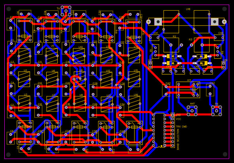Image resolution: width=234 pixels, height=163 pixels.
Task: Select inductor U6
Action: point(52,80)
